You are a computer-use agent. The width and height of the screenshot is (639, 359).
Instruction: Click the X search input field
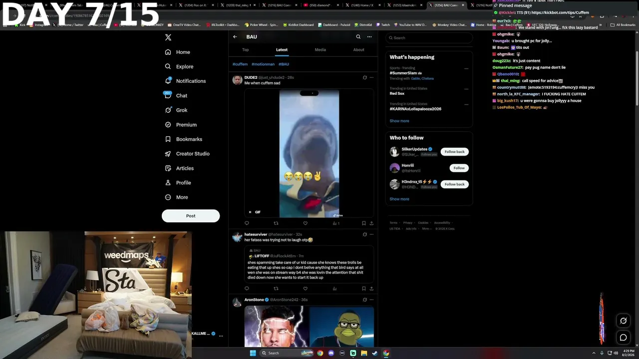pos(429,38)
